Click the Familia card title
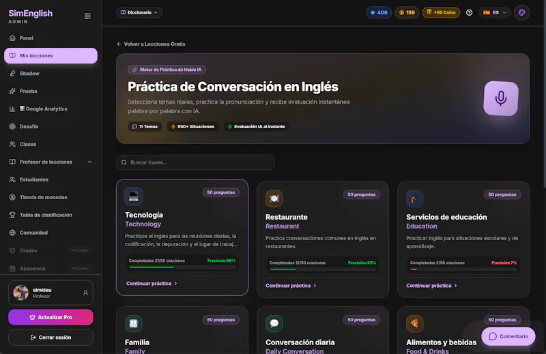 pos(137,342)
